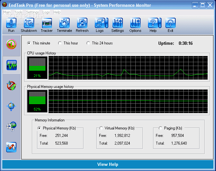The image size is (216, 171).
Task: Open the Help menu in menu bar
Action: pos(57,12)
